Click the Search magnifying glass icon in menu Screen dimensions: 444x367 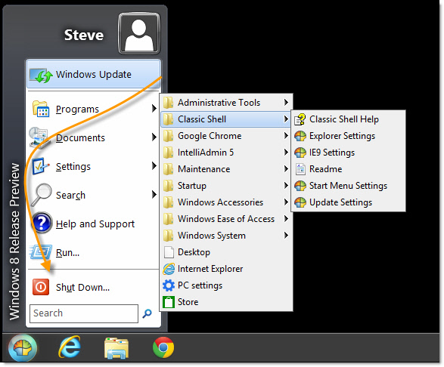42,195
